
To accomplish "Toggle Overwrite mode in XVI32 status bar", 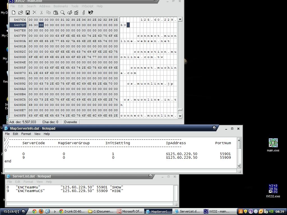I will 71,122.
